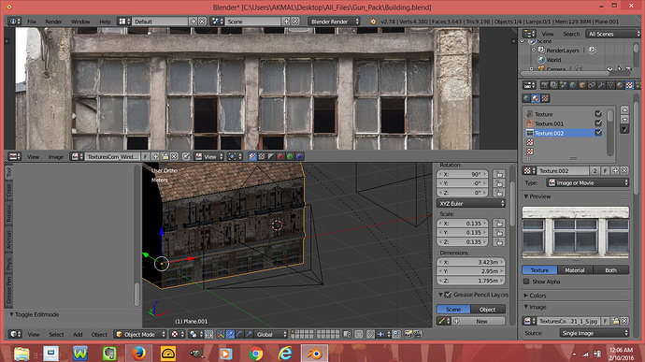Move texture slot down arrow
This screenshot has width=645, height=362.
624,120
